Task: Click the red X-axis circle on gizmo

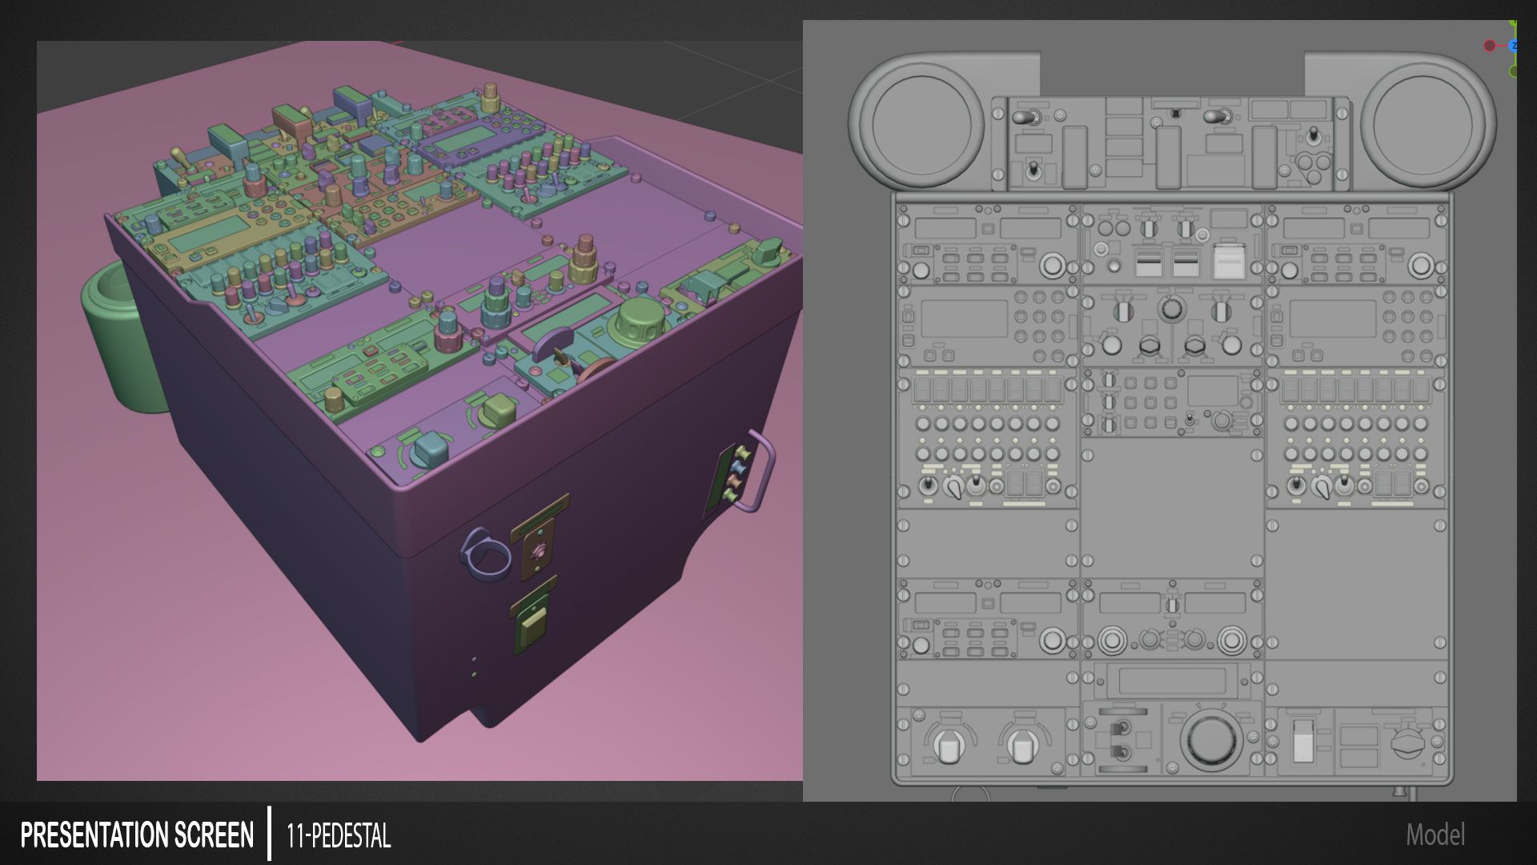Action: [x=1489, y=46]
